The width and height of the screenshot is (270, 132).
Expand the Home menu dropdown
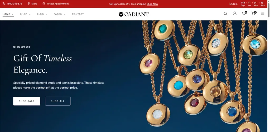[x=8, y=14]
